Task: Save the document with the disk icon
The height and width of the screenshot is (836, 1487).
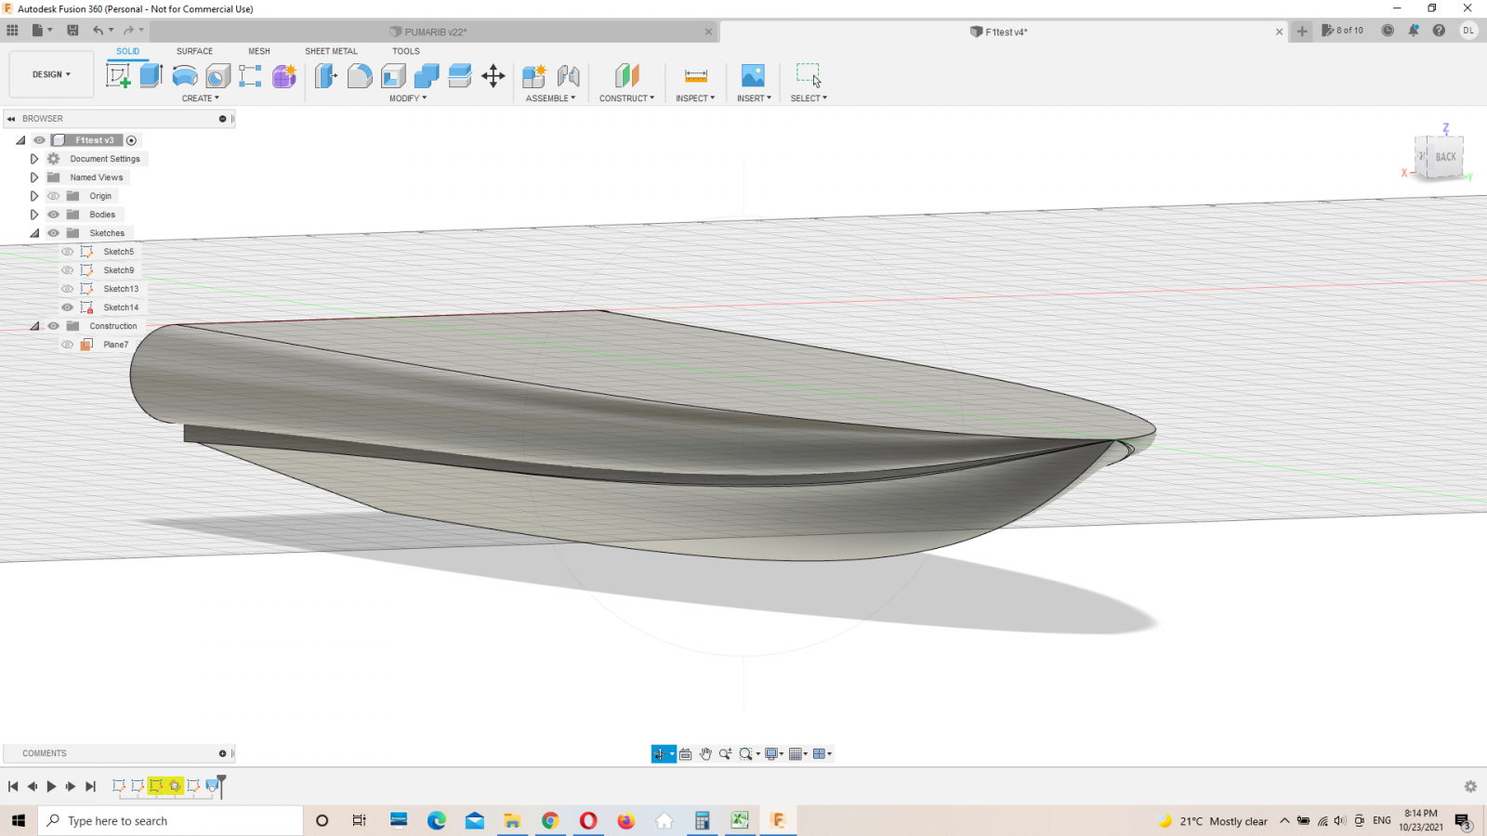Action: 72,31
